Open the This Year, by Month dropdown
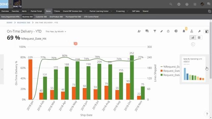This screenshot has height=119, width=212. click(x=56, y=31)
